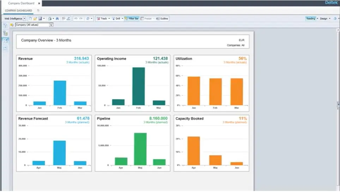Select the Company Dashboard window tab
Screen dimensions: 340x192
21,3
